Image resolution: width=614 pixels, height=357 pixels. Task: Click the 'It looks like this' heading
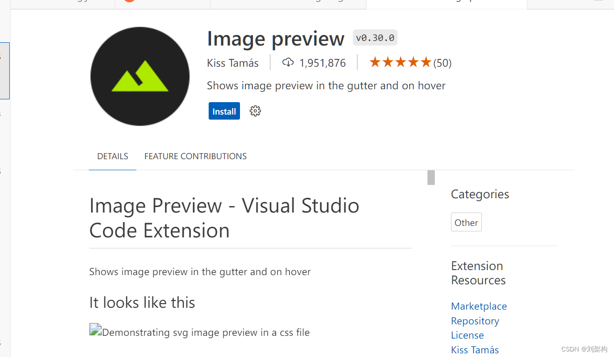click(x=142, y=302)
